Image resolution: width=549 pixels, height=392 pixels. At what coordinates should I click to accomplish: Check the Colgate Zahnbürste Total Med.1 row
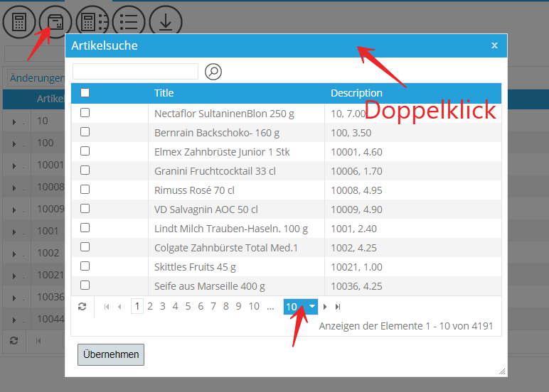(x=85, y=247)
